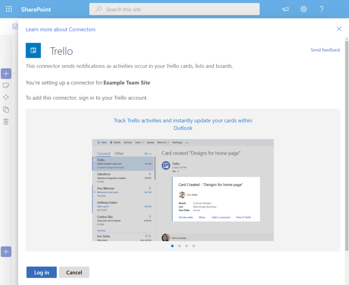Open the Send feedback link
The height and width of the screenshot is (285, 349).
[x=325, y=50]
